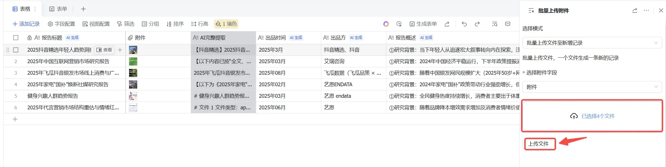Select the AI完整提取 column header
666x167 pixels.
click(x=223, y=37)
